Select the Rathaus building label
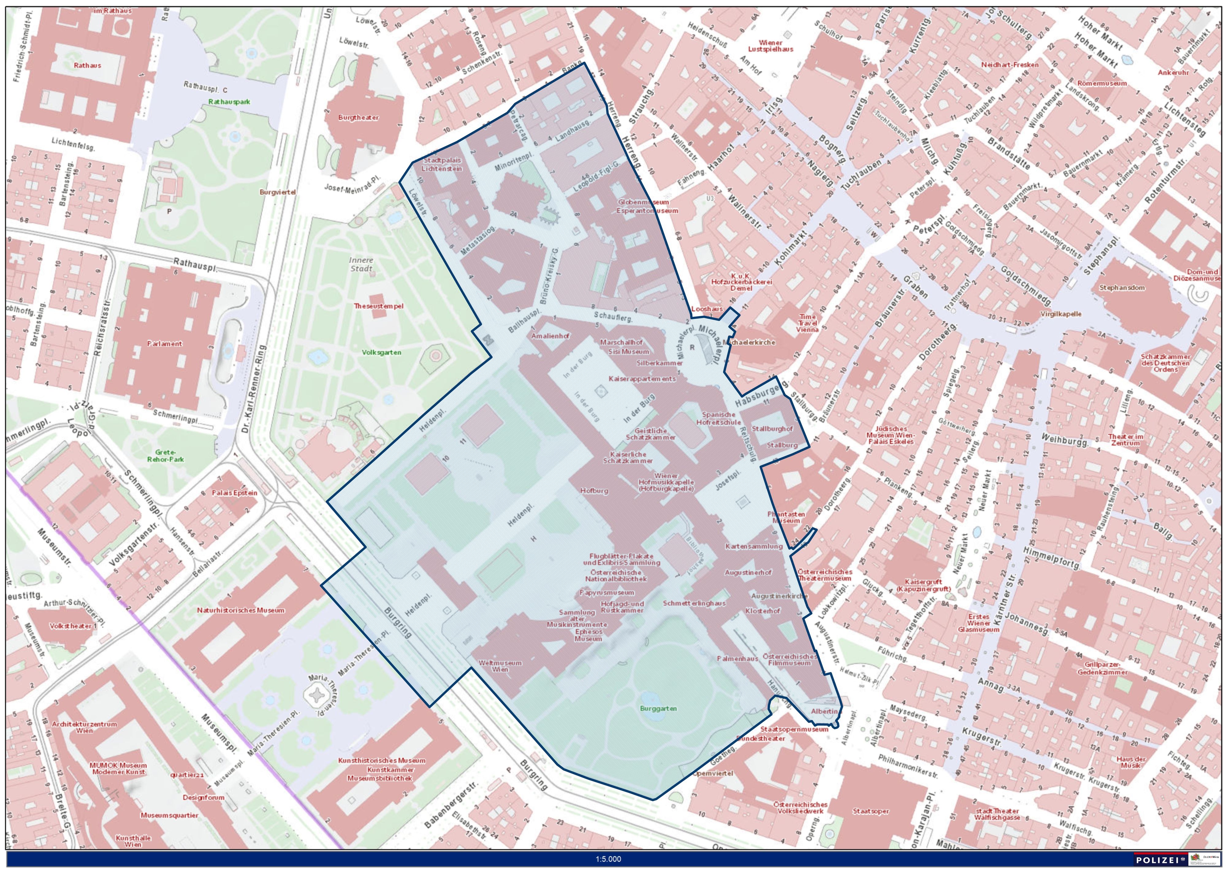This screenshot has width=1226, height=870. [x=87, y=65]
